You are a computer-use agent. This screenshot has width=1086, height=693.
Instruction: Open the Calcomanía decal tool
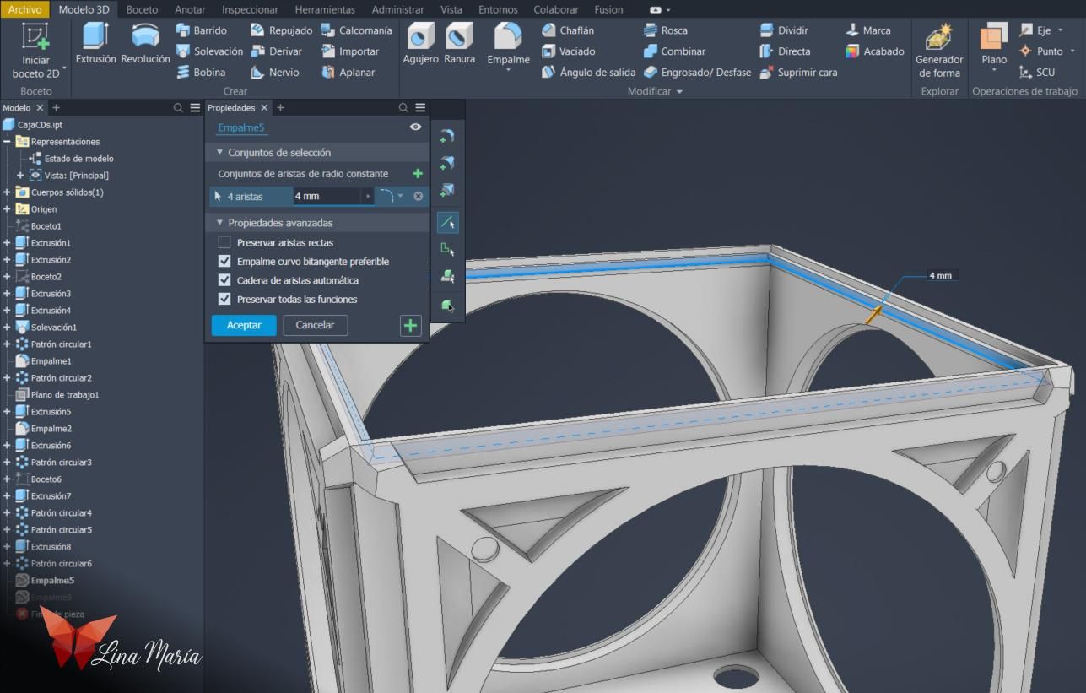(x=356, y=30)
